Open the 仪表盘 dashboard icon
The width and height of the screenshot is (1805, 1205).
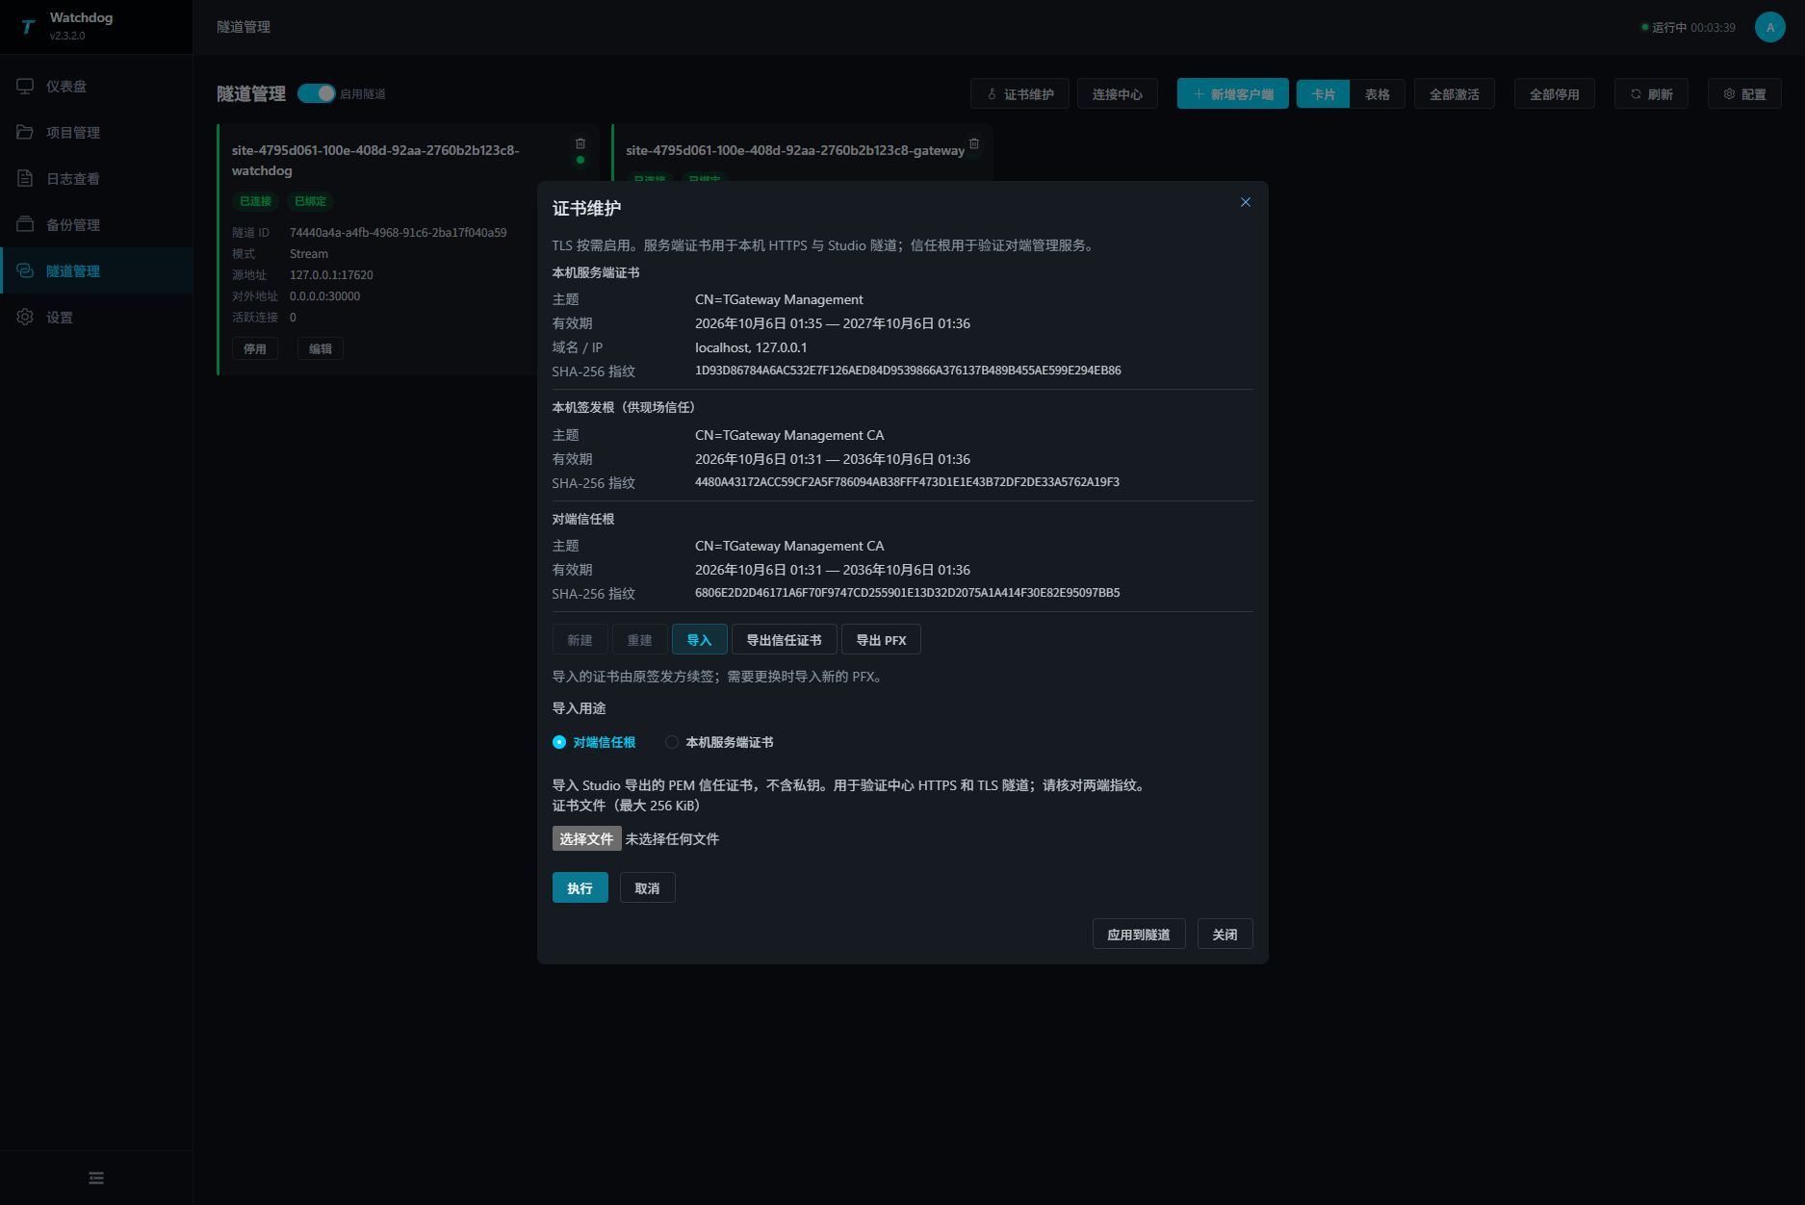pos(25,86)
